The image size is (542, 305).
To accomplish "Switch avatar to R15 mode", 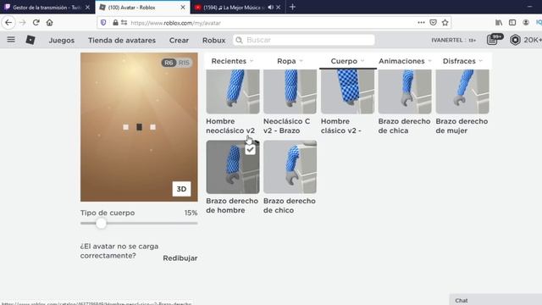I will coord(184,63).
